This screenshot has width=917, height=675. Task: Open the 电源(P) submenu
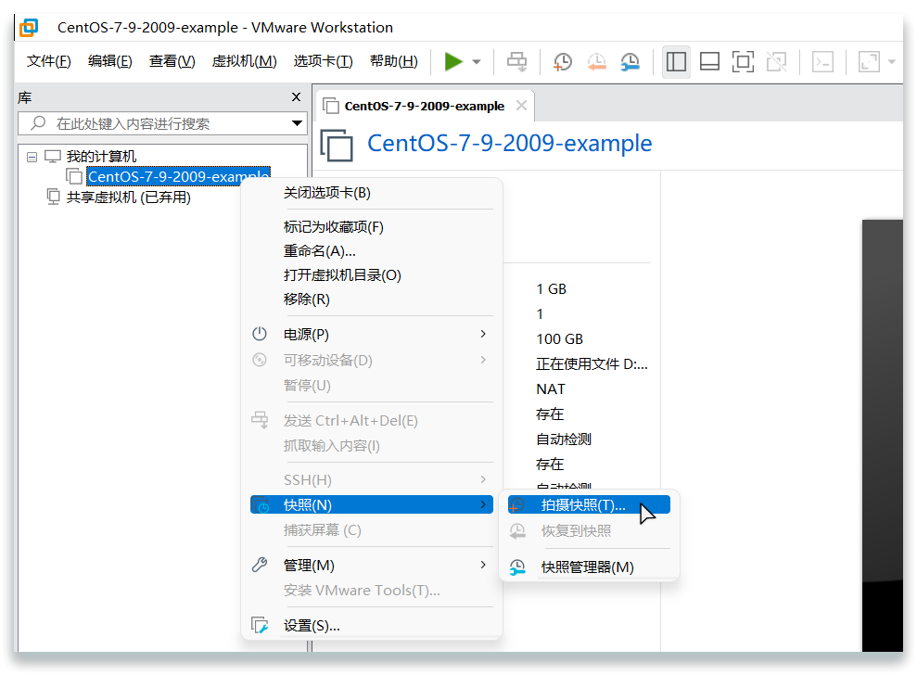pyautogui.click(x=372, y=334)
